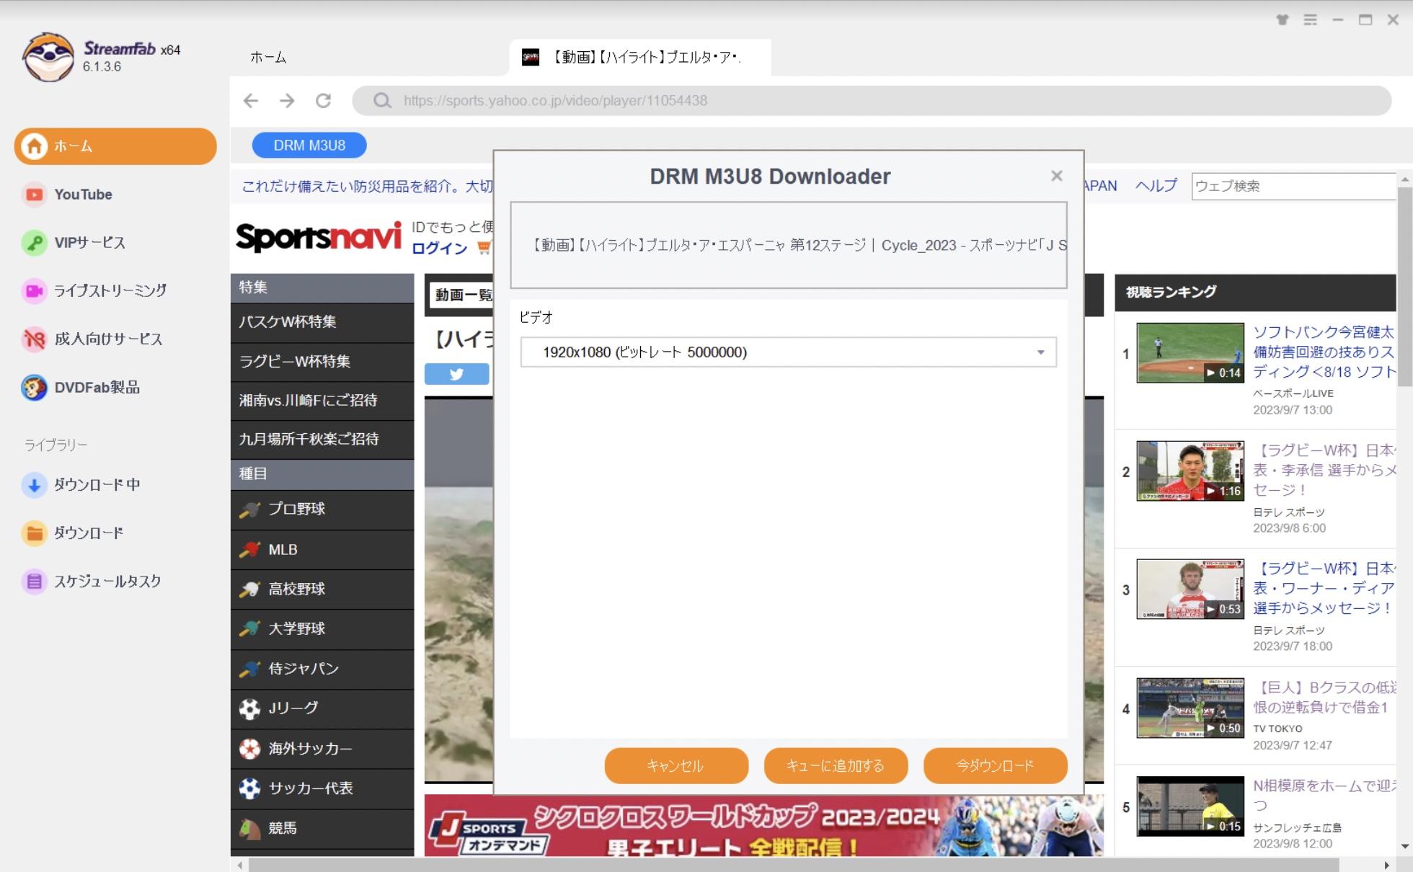This screenshot has width=1413, height=872.
Task: Open ranking 3 ワーナー・ディアンズ thumbnail
Action: [x=1190, y=590]
